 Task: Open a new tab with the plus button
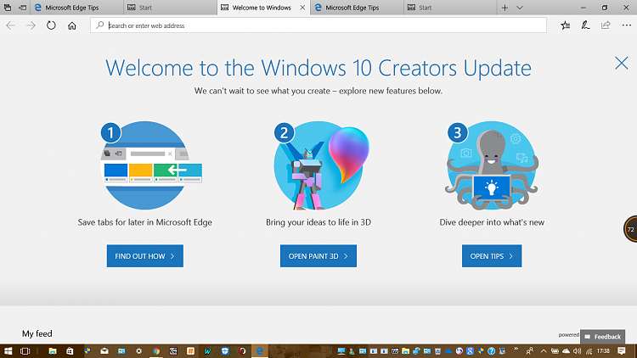click(505, 8)
